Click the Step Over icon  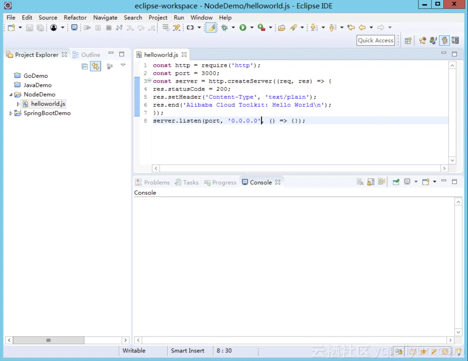[x=141, y=28]
